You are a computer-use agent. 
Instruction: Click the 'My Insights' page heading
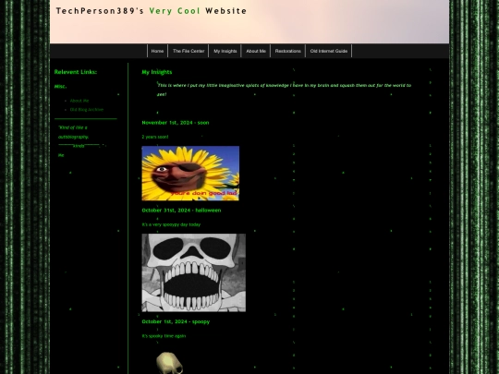(157, 72)
